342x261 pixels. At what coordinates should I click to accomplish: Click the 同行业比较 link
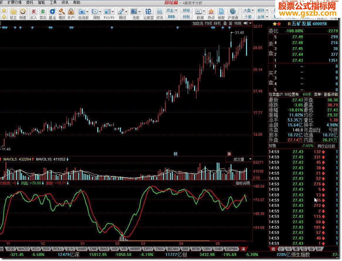pyautogui.click(x=326, y=146)
